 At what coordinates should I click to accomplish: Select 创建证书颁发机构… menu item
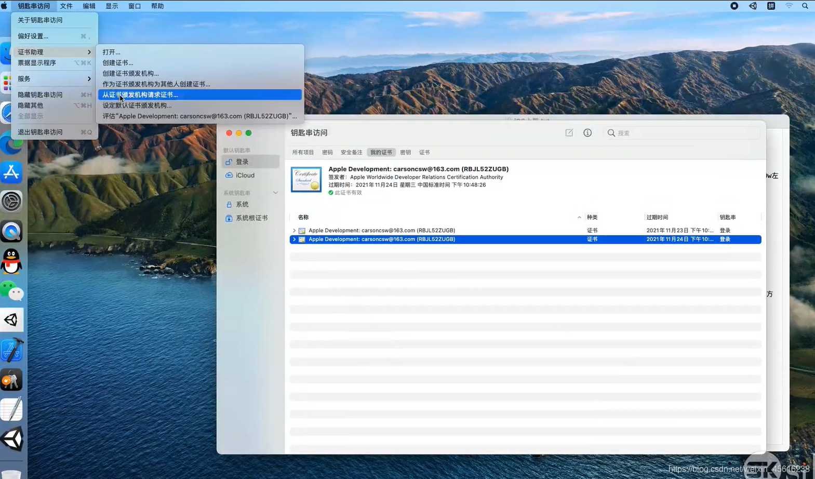point(199,73)
